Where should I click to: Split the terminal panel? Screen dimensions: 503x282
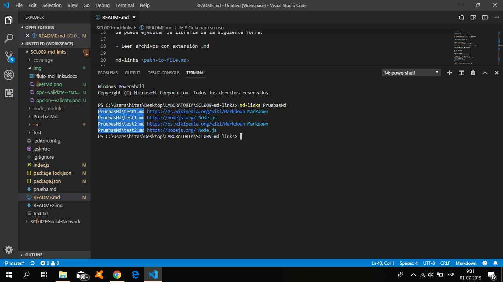461,73
